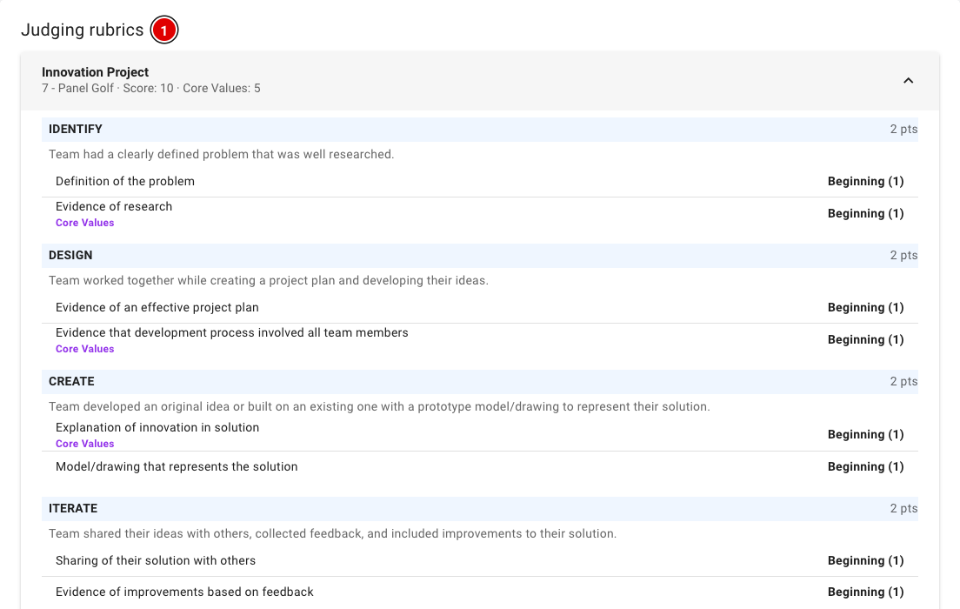
Task: Click the '7 - Panel Golf' score summary
Action: [150, 88]
